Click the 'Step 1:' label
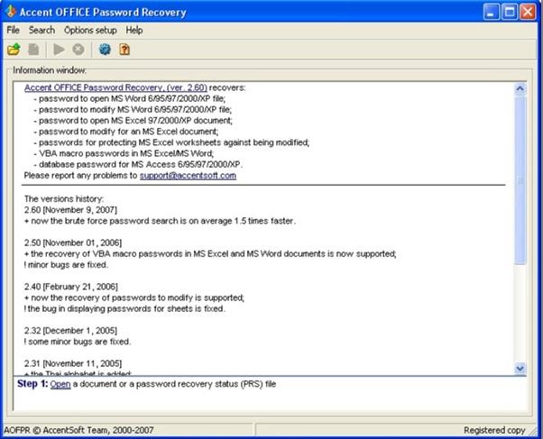The height and width of the screenshot is (439, 543). (32, 384)
